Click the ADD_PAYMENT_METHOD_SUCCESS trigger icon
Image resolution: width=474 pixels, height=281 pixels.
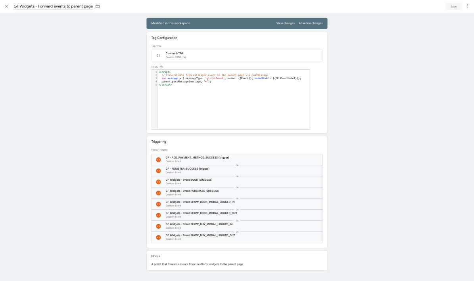coord(158,160)
